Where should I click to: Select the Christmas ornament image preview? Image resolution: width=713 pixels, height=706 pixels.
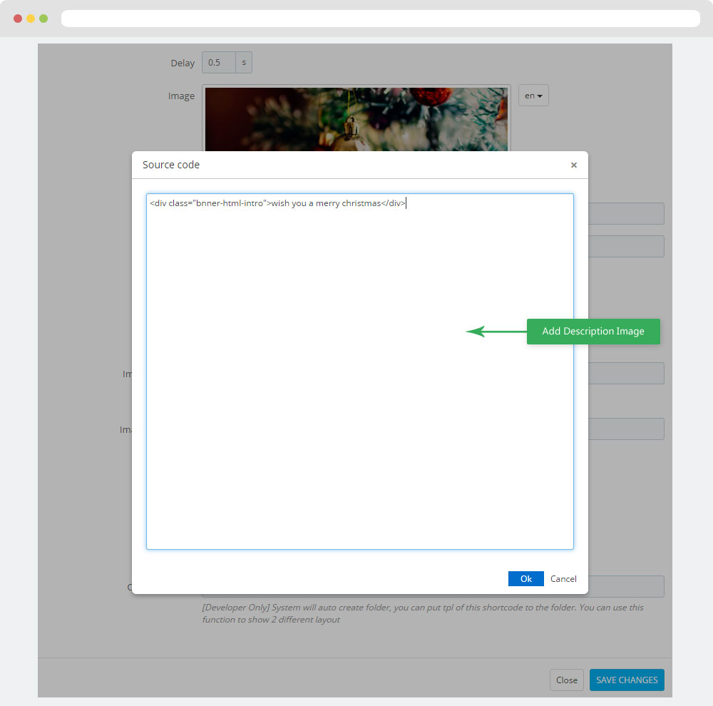[x=356, y=118]
